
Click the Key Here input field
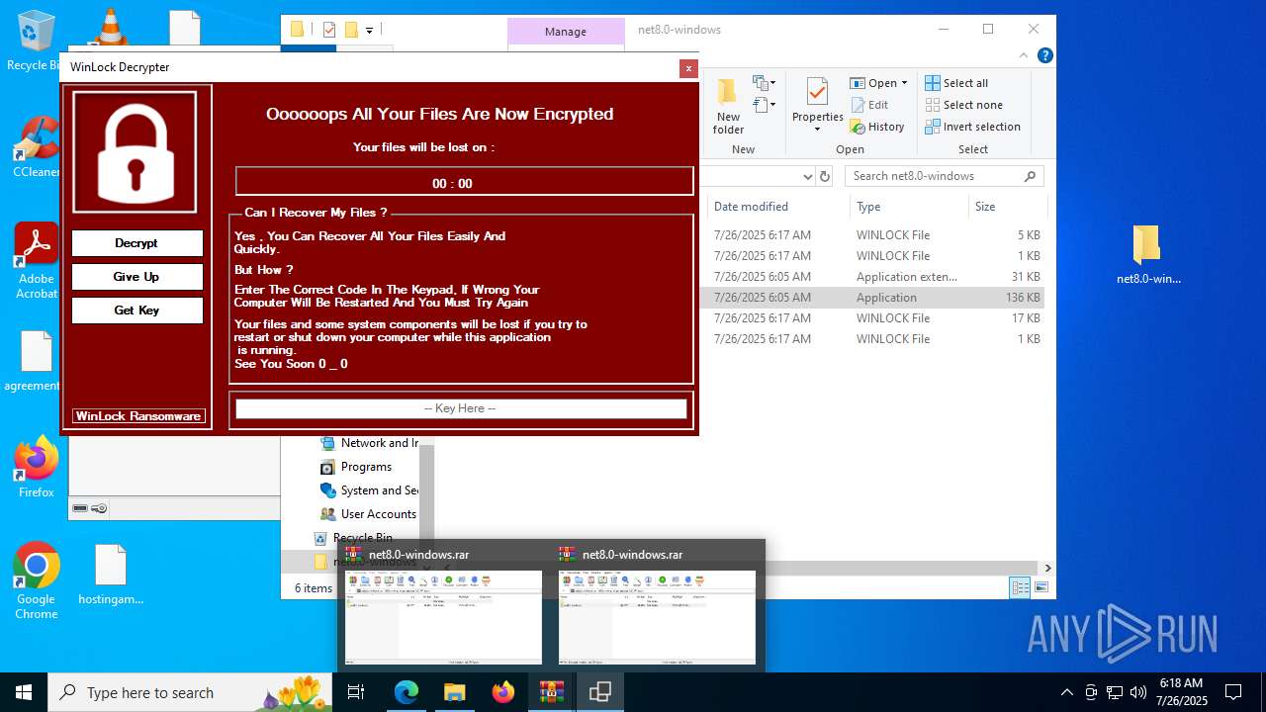click(461, 408)
